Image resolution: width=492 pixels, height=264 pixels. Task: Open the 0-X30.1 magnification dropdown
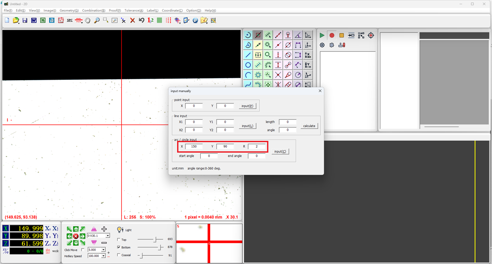tap(108, 236)
